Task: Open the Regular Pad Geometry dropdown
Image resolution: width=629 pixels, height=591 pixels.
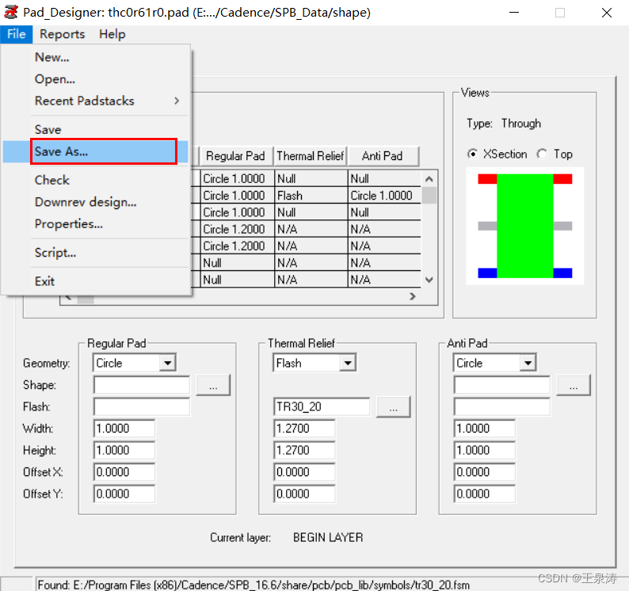Action: point(166,364)
